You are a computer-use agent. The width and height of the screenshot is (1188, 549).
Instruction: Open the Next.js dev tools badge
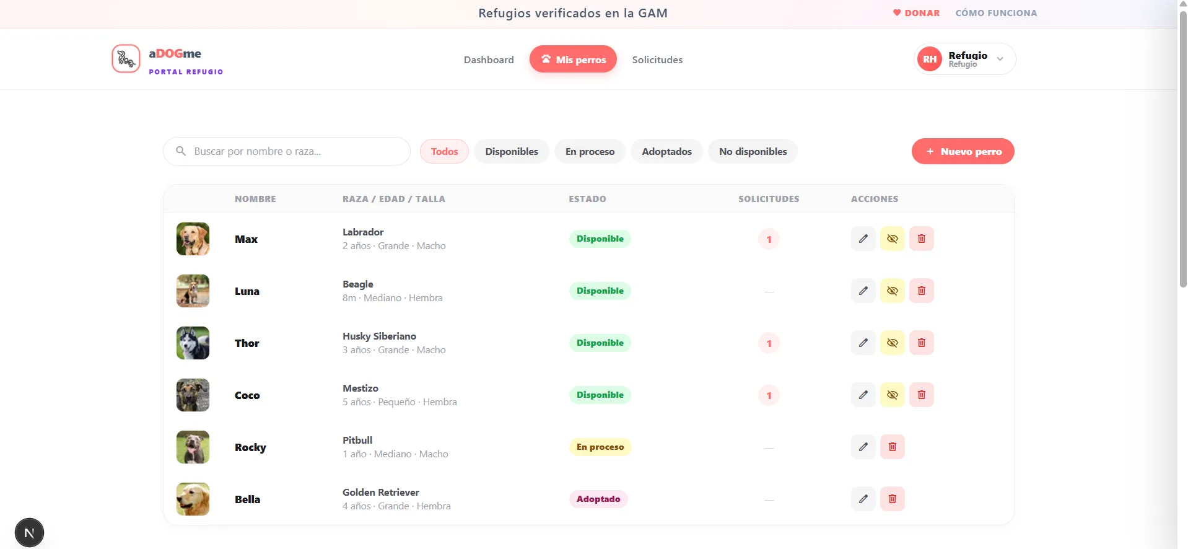[29, 533]
